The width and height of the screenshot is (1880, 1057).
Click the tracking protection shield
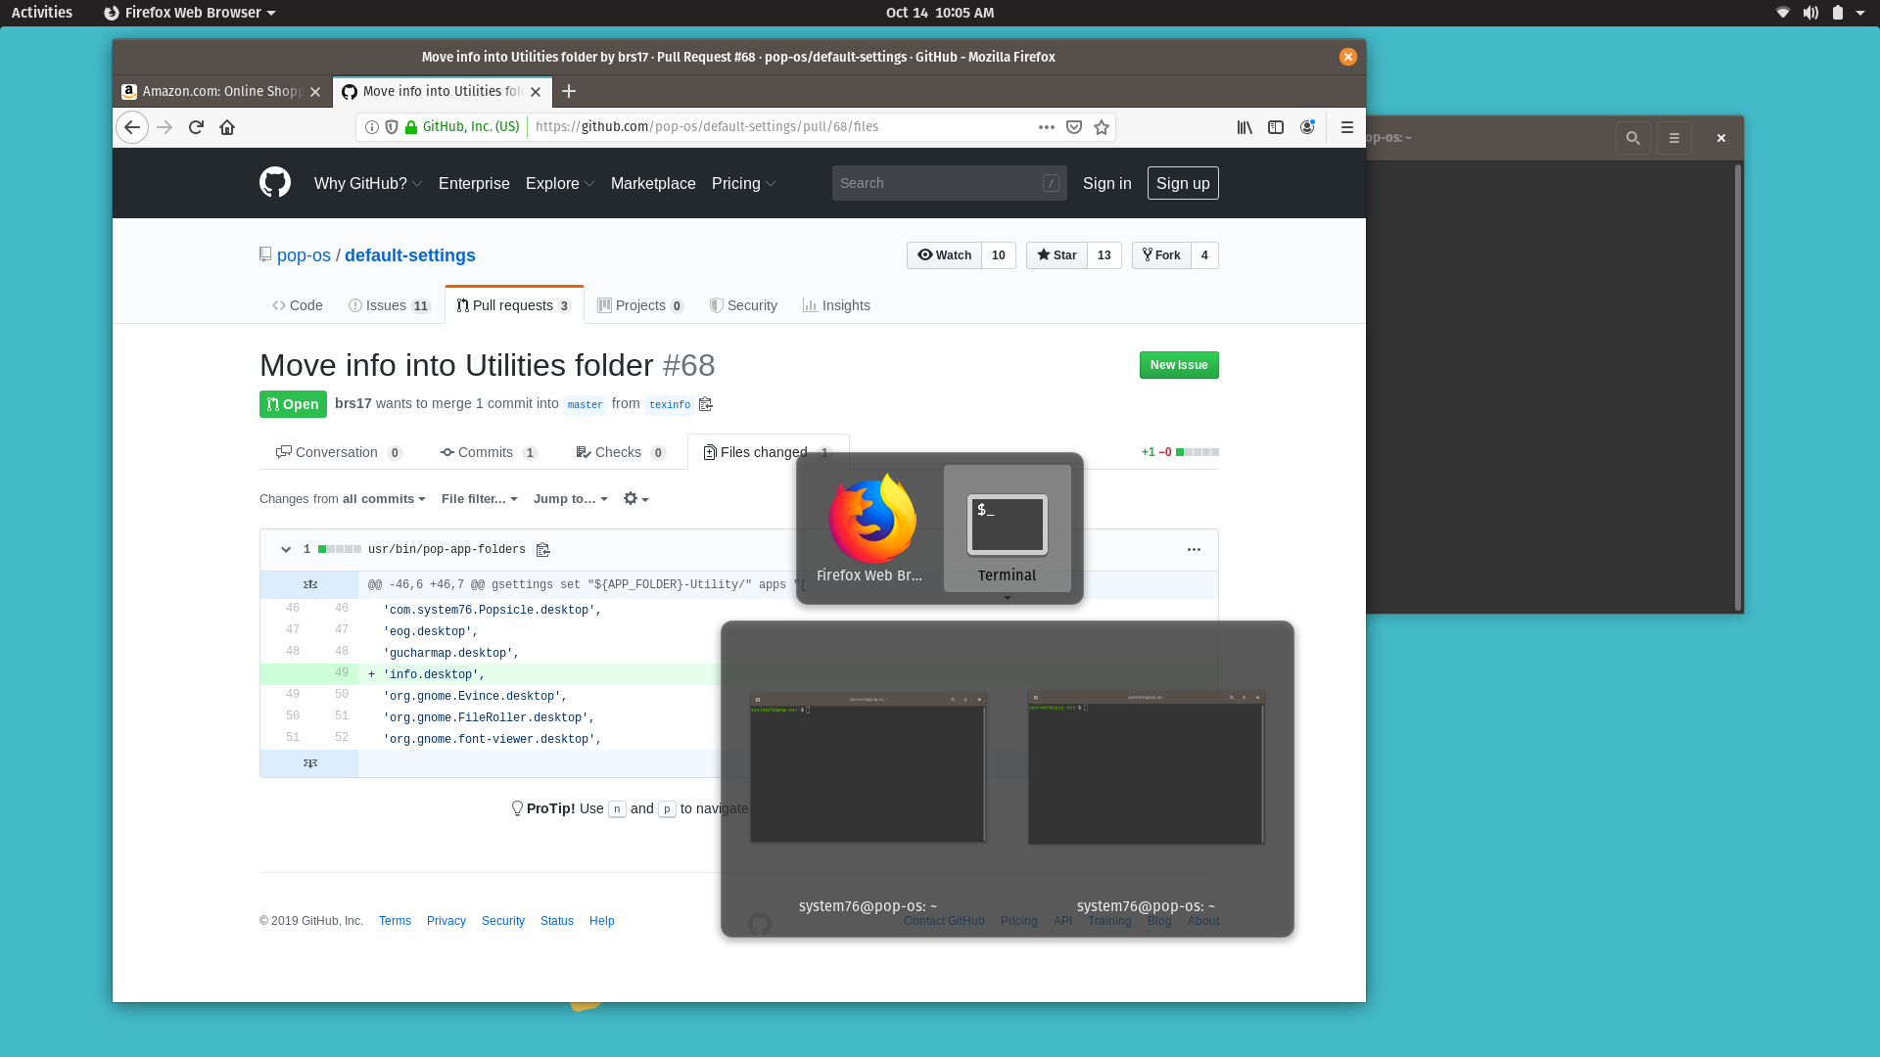pos(393,127)
